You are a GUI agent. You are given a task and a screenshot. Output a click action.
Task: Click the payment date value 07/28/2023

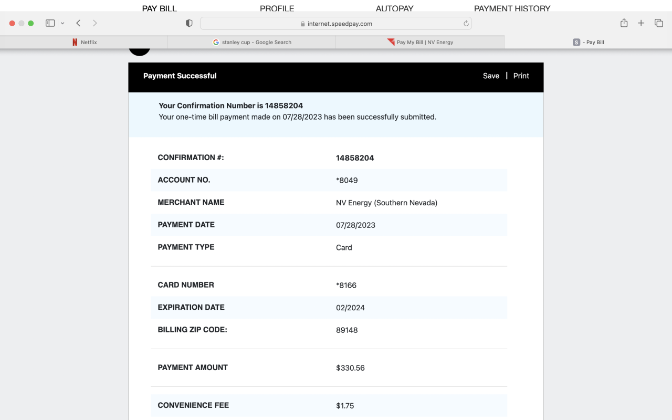tap(355, 225)
